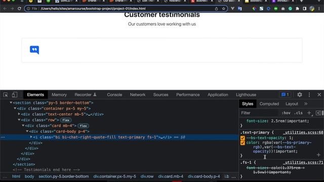The height and width of the screenshot is (182, 324).
Task: Toggle the :hov element state panel
Action: (286, 113)
